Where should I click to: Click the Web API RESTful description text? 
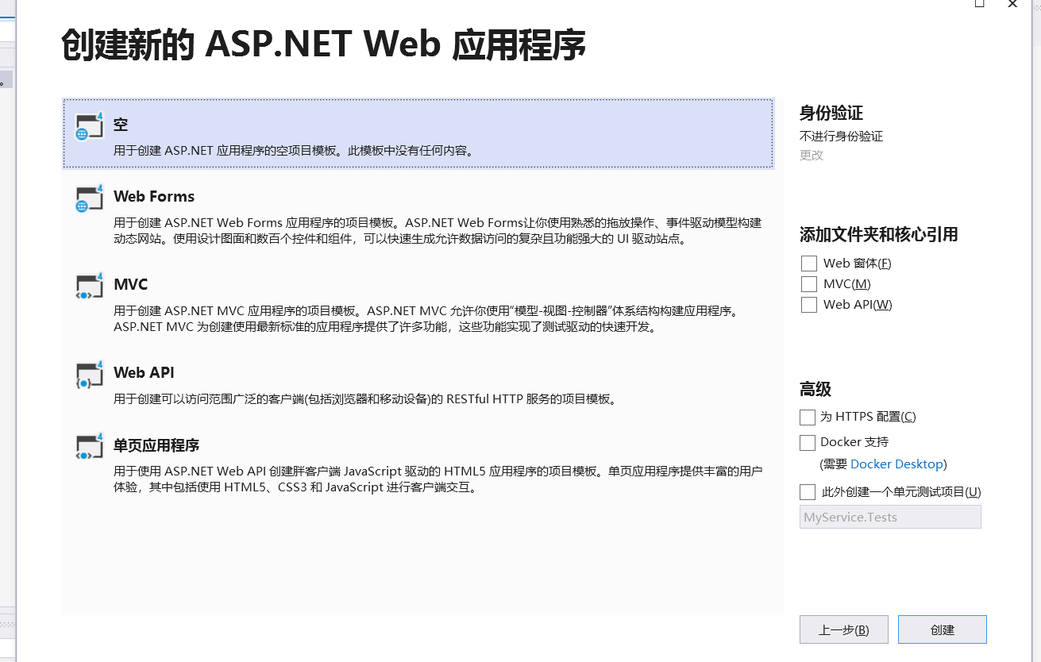coord(365,399)
